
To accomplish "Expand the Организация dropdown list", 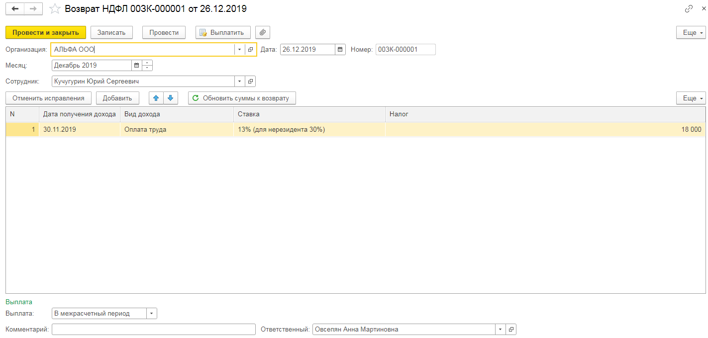I will (239, 50).
